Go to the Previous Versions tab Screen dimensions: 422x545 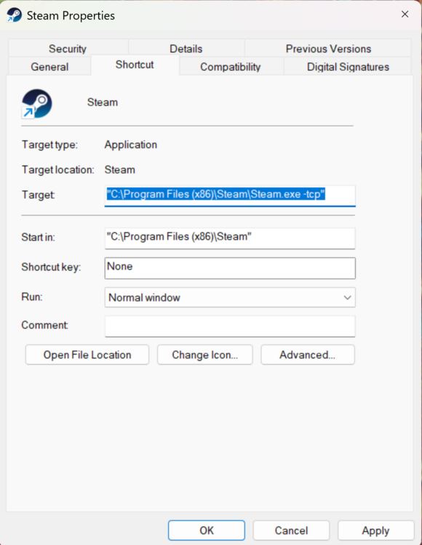(328, 48)
